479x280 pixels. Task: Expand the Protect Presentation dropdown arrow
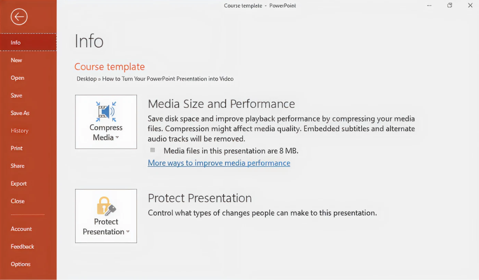coord(128,232)
